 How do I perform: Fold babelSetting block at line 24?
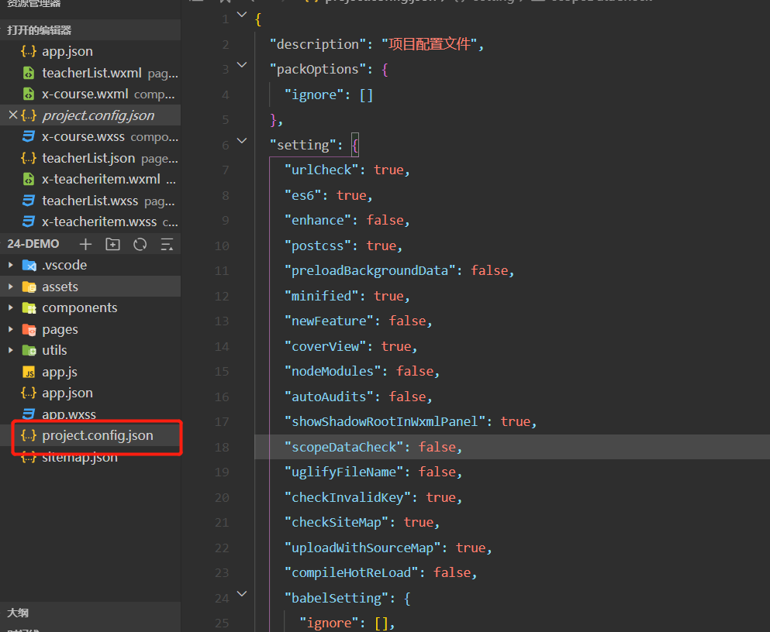click(x=242, y=594)
